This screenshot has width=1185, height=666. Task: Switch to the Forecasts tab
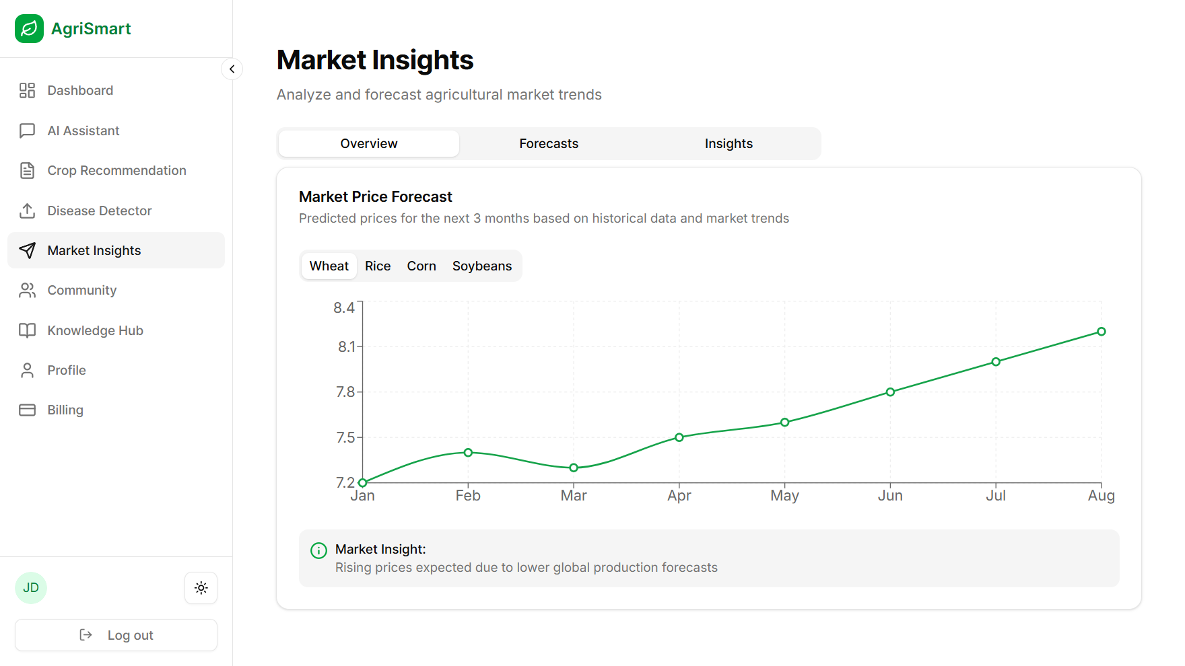[549, 144]
